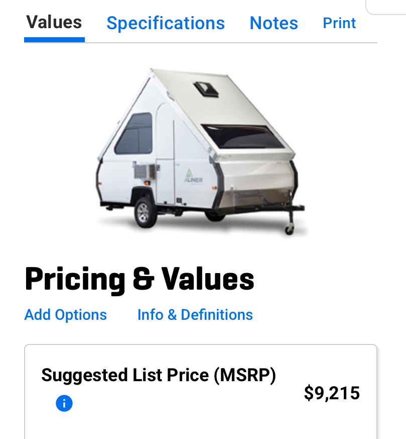Select the Print link in the navigation
This screenshot has height=439, width=406.
(339, 23)
